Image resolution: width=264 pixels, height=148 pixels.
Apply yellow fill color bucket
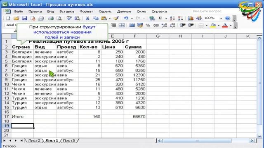[213, 25]
